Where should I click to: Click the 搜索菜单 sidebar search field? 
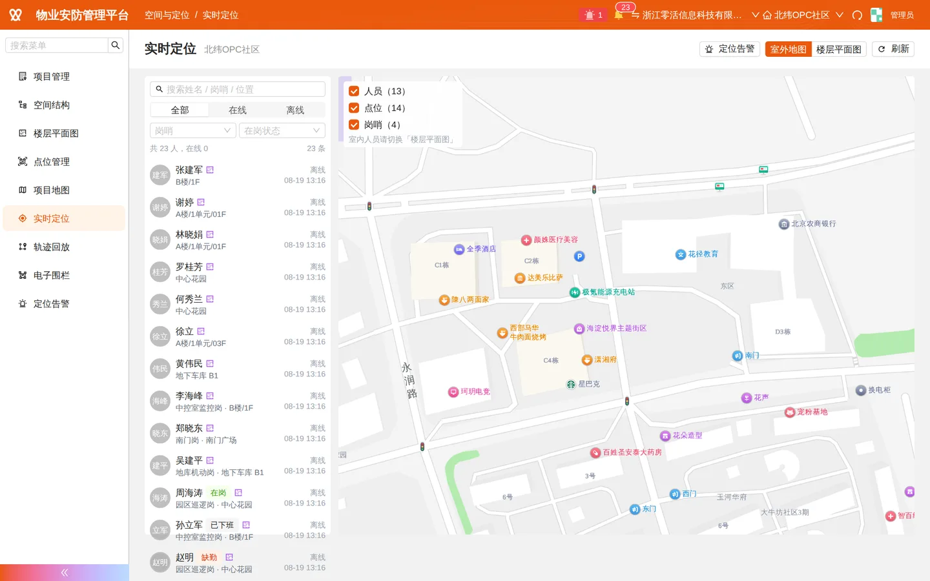(57, 45)
